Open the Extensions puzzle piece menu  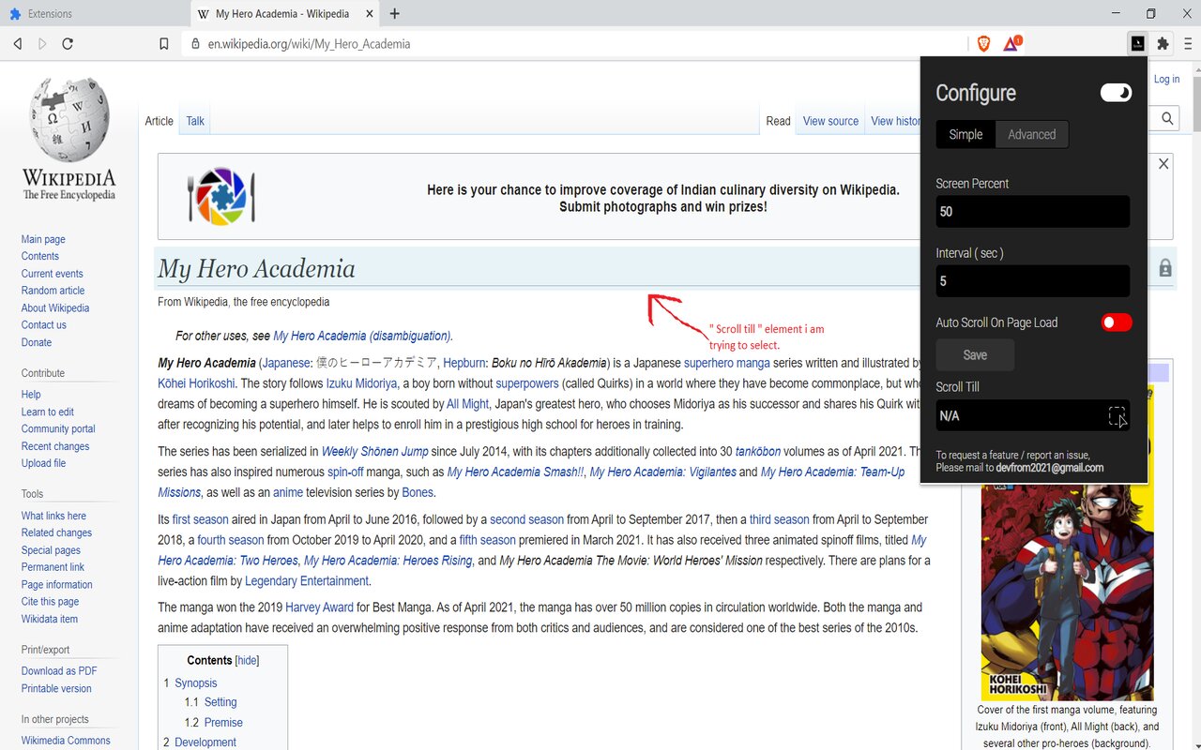click(1163, 44)
